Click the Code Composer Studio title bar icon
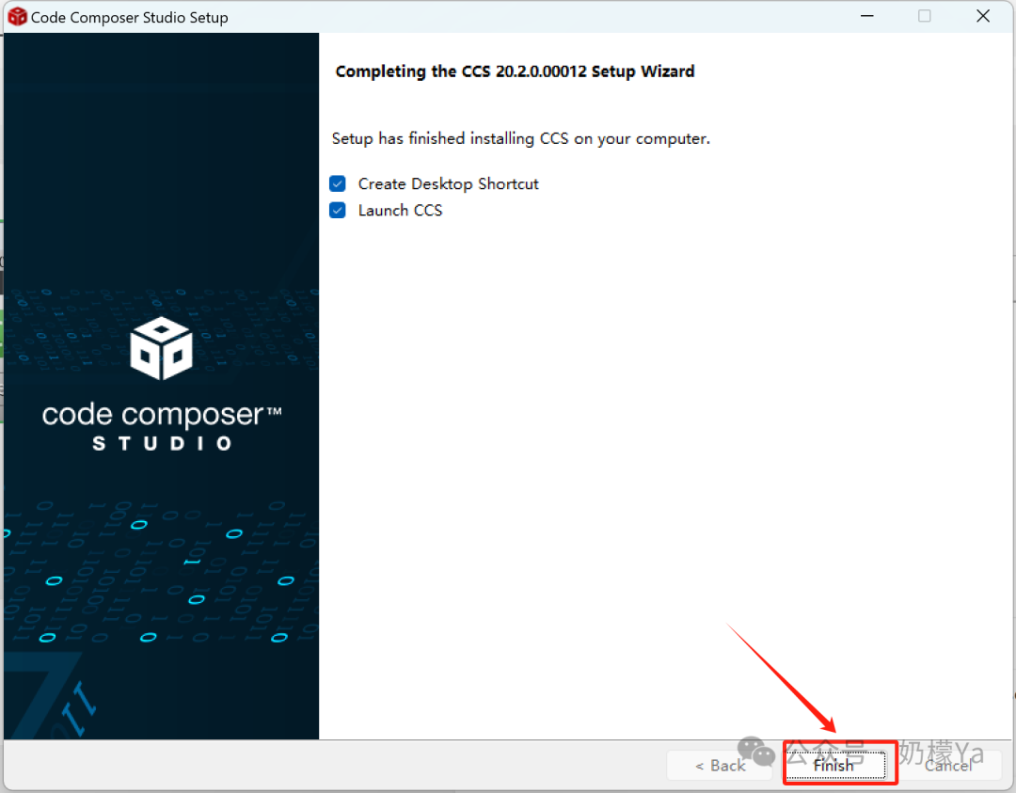1016x793 pixels. [17, 17]
